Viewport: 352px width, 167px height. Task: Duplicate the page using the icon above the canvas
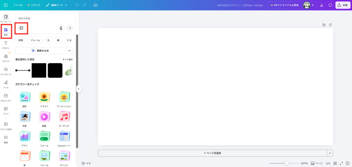pyautogui.click(x=324, y=25)
